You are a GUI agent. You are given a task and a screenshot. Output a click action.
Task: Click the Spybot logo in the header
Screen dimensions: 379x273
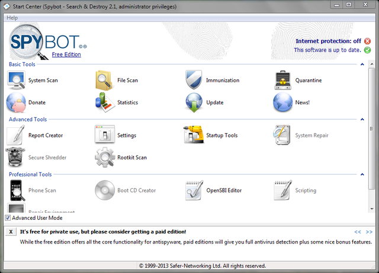tap(47, 41)
